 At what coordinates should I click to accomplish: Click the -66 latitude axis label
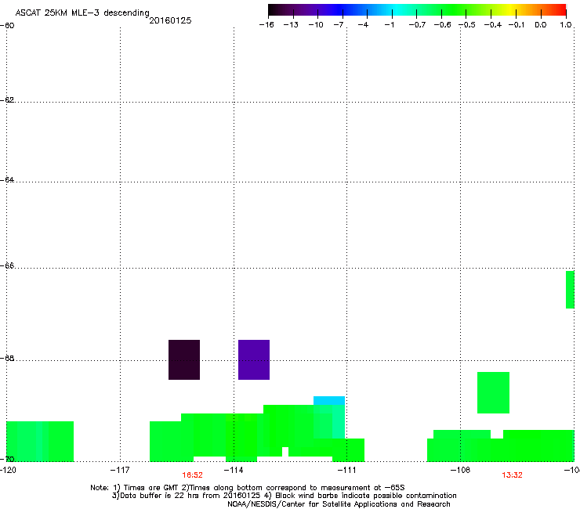pos(7,265)
